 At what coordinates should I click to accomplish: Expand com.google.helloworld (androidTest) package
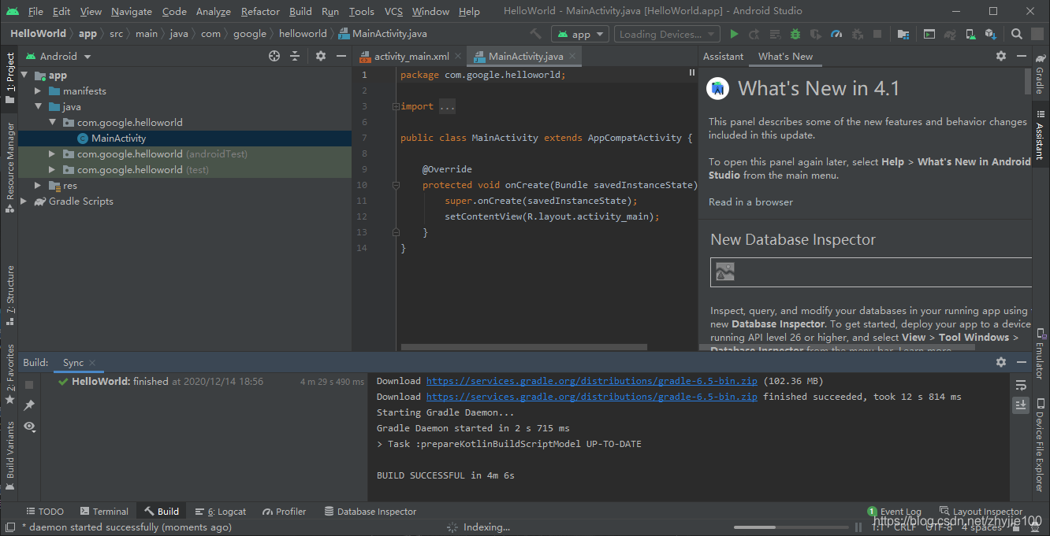(x=52, y=154)
